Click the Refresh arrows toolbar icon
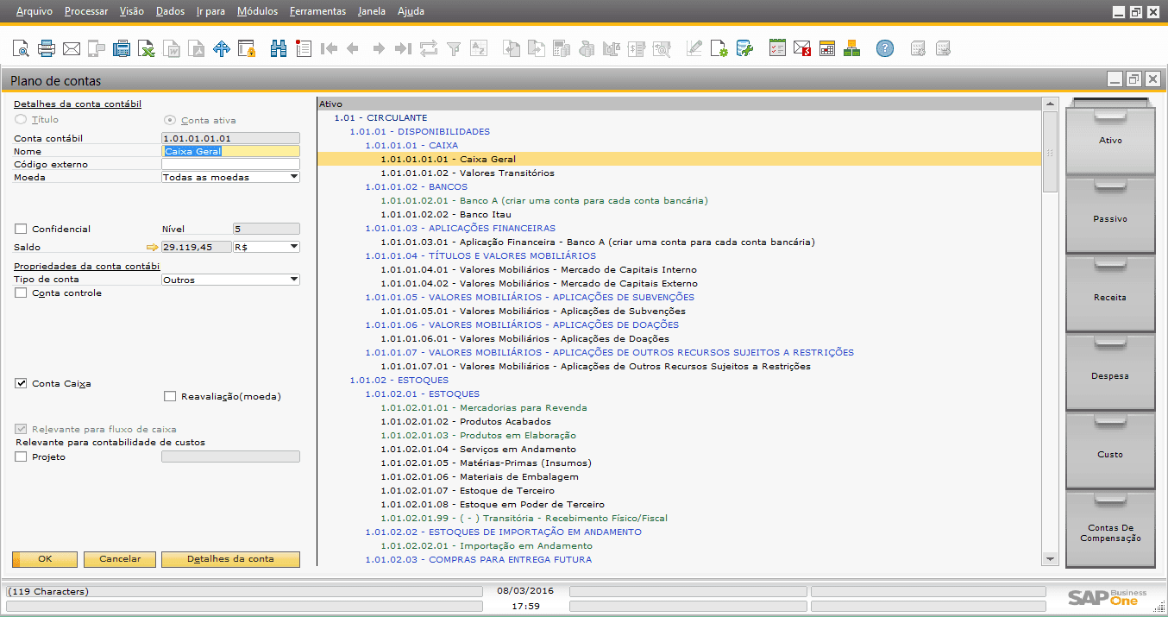Screen dimensions: 1168x617 pos(428,48)
